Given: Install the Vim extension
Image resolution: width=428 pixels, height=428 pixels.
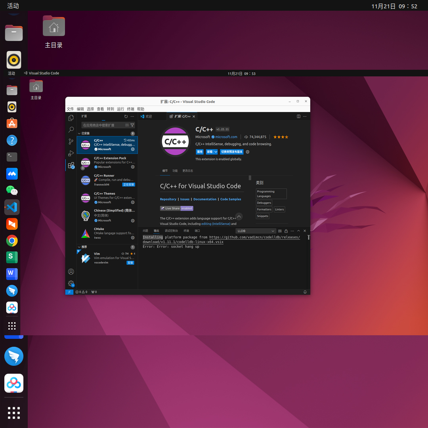Looking at the screenshot, I should pyautogui.click(x=130, y=263).
